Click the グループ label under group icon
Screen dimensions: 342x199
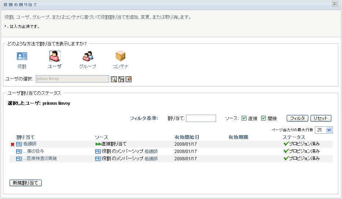point(88,66)
